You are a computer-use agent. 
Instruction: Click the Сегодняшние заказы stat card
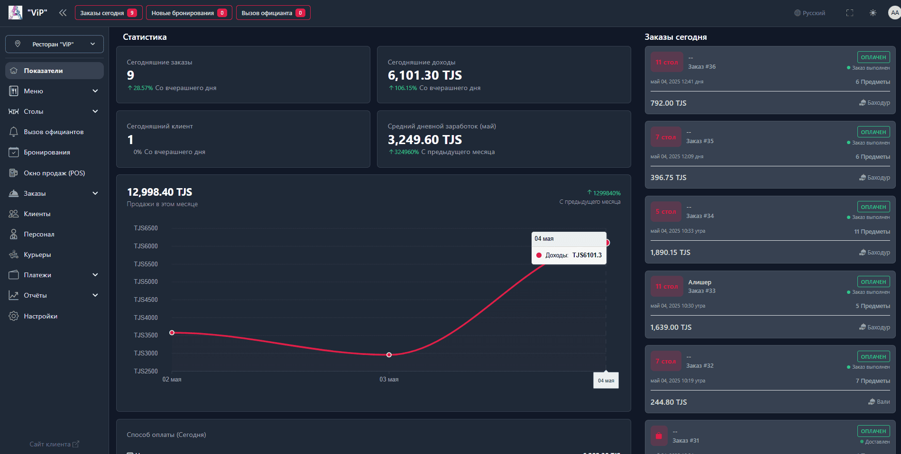click(243, 74)
